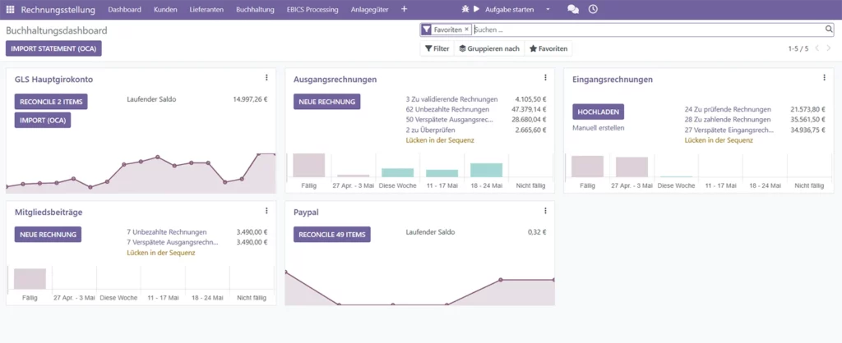Open the chat conversations icon

click(x=573, y=9)
